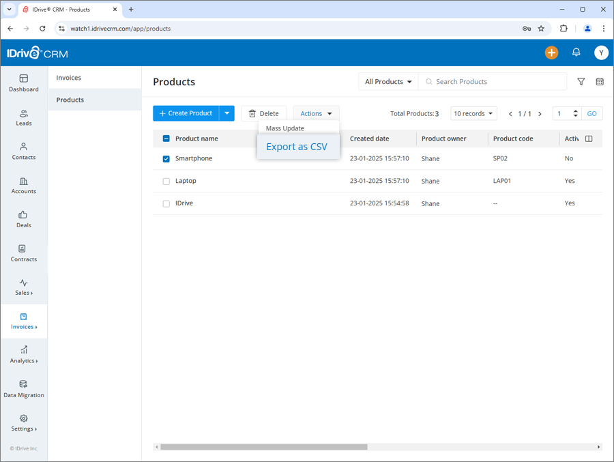
Task: Check the Laptop row checkbox
Action: click(x=165, y=181)
